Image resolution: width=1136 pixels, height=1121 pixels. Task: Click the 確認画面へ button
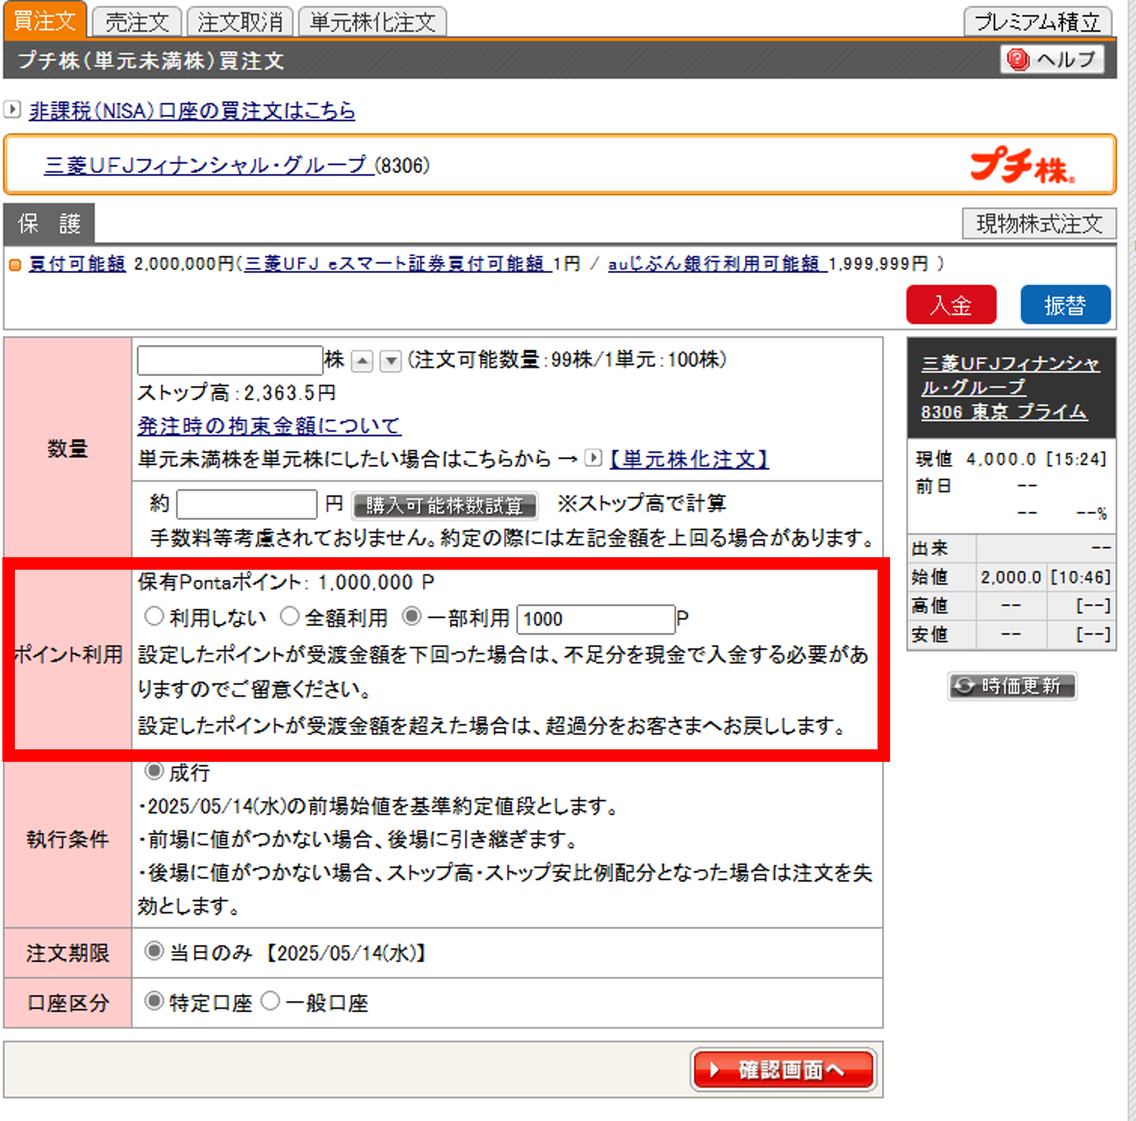point(784,1070)
